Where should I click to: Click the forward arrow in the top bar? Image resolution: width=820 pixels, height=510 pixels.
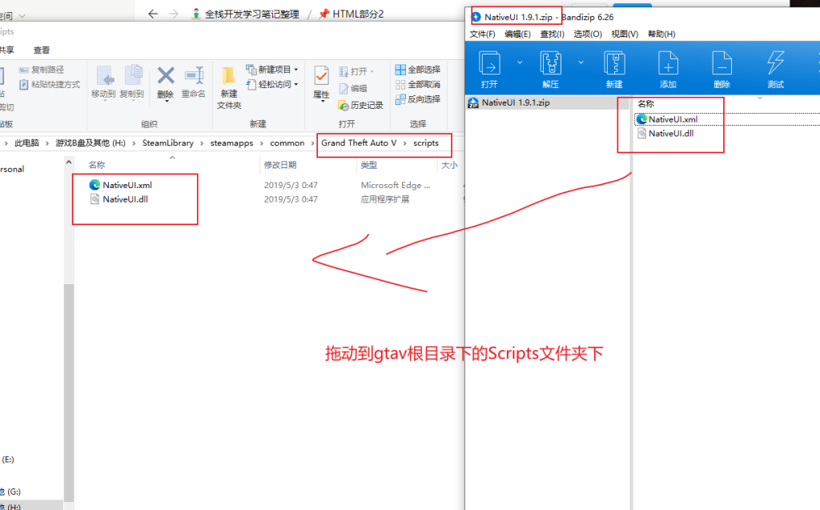pyautogui.click(x=174, y=14)
